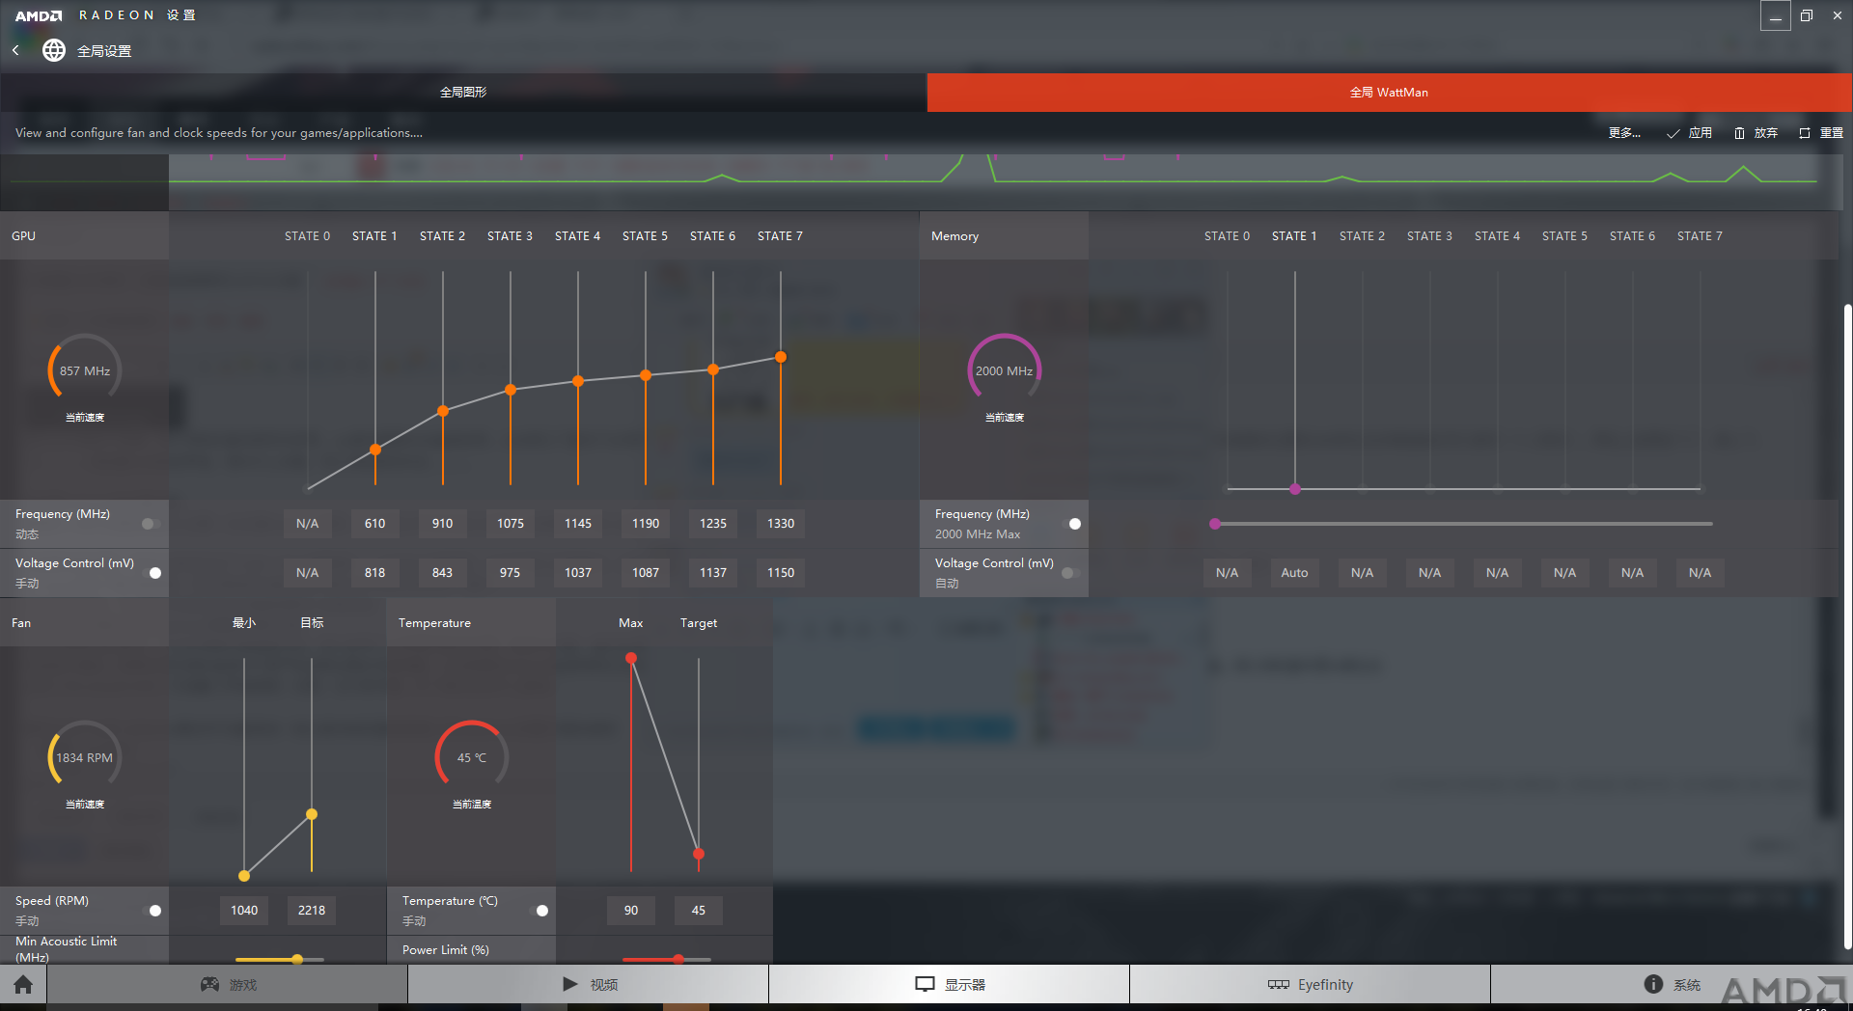The image size is (1853, 1011).
Task: Open the 游戏 tab in bottom bar
Action: pyautogui.click(x=228, y=984)
